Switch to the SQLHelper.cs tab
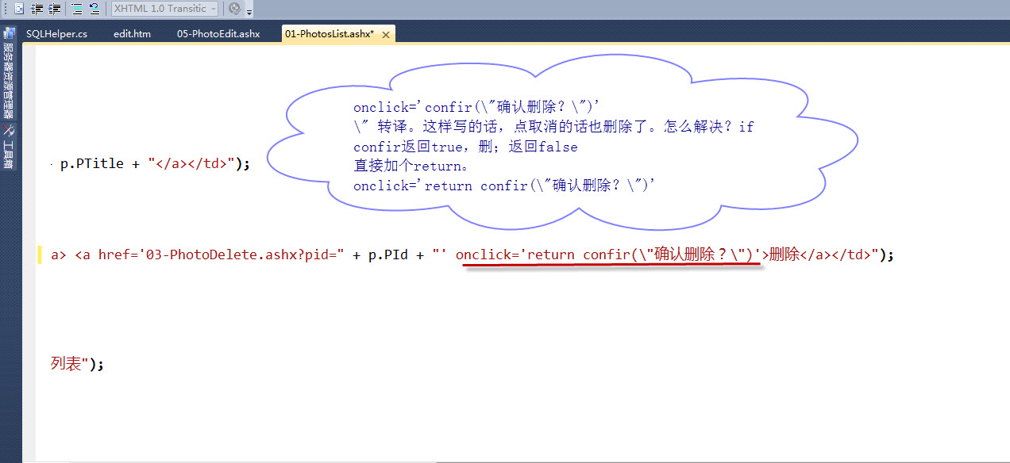 click(56, 34)
